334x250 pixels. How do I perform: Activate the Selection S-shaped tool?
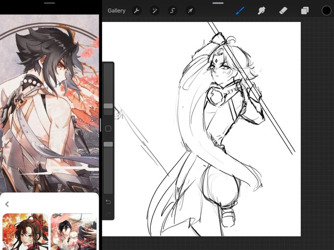point(172,11)
